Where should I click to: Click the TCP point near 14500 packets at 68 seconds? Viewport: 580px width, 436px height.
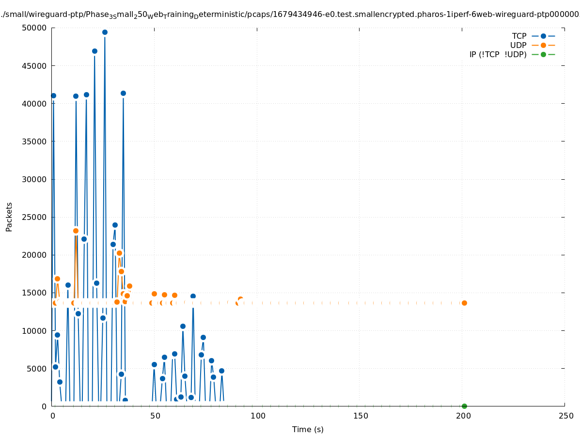(193, 296)
